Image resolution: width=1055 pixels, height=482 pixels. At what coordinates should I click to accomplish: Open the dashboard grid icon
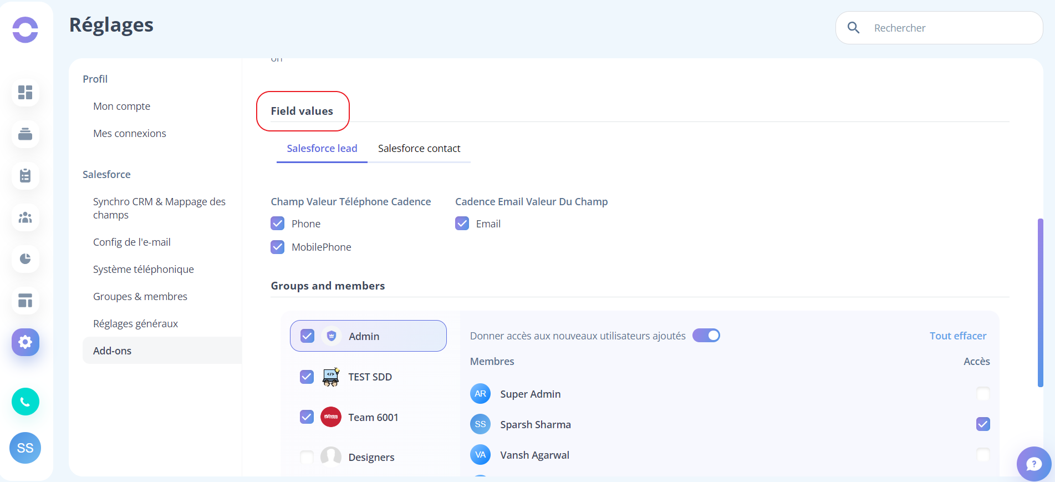click(26, 92)
